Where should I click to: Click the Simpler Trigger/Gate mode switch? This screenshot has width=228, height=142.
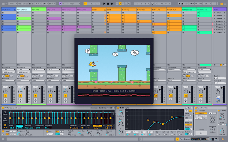tap(20, 127)
